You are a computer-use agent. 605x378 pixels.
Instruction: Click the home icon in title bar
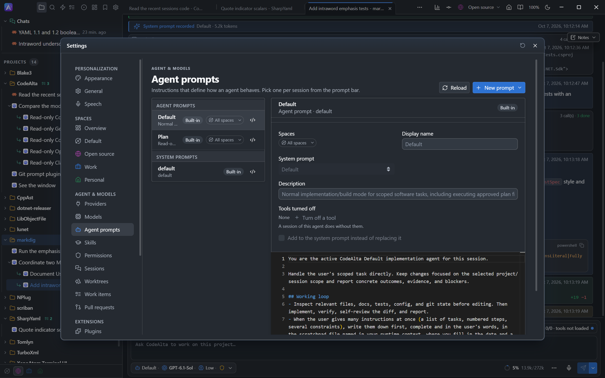[x=509, y=7]
